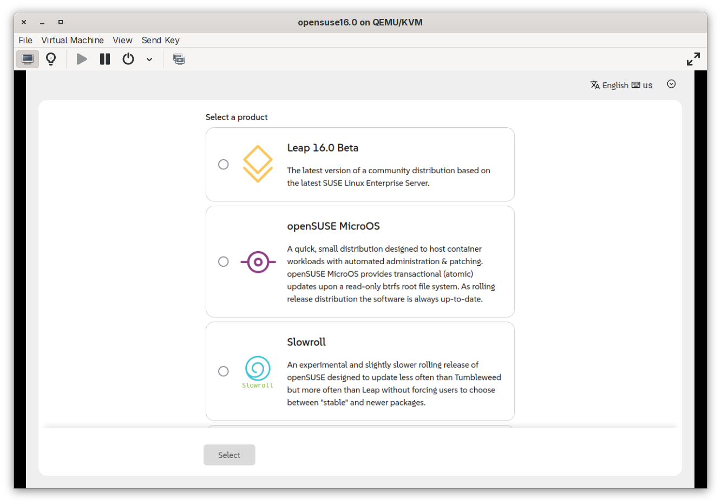Click the Run virtual machine play button
This screenshot has height=504, width=721.
click(82, 59)
